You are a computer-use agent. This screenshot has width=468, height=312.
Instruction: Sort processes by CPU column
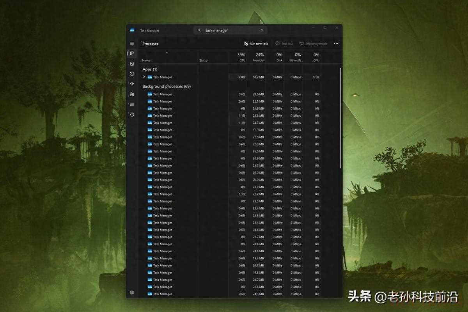pos(242,57)
